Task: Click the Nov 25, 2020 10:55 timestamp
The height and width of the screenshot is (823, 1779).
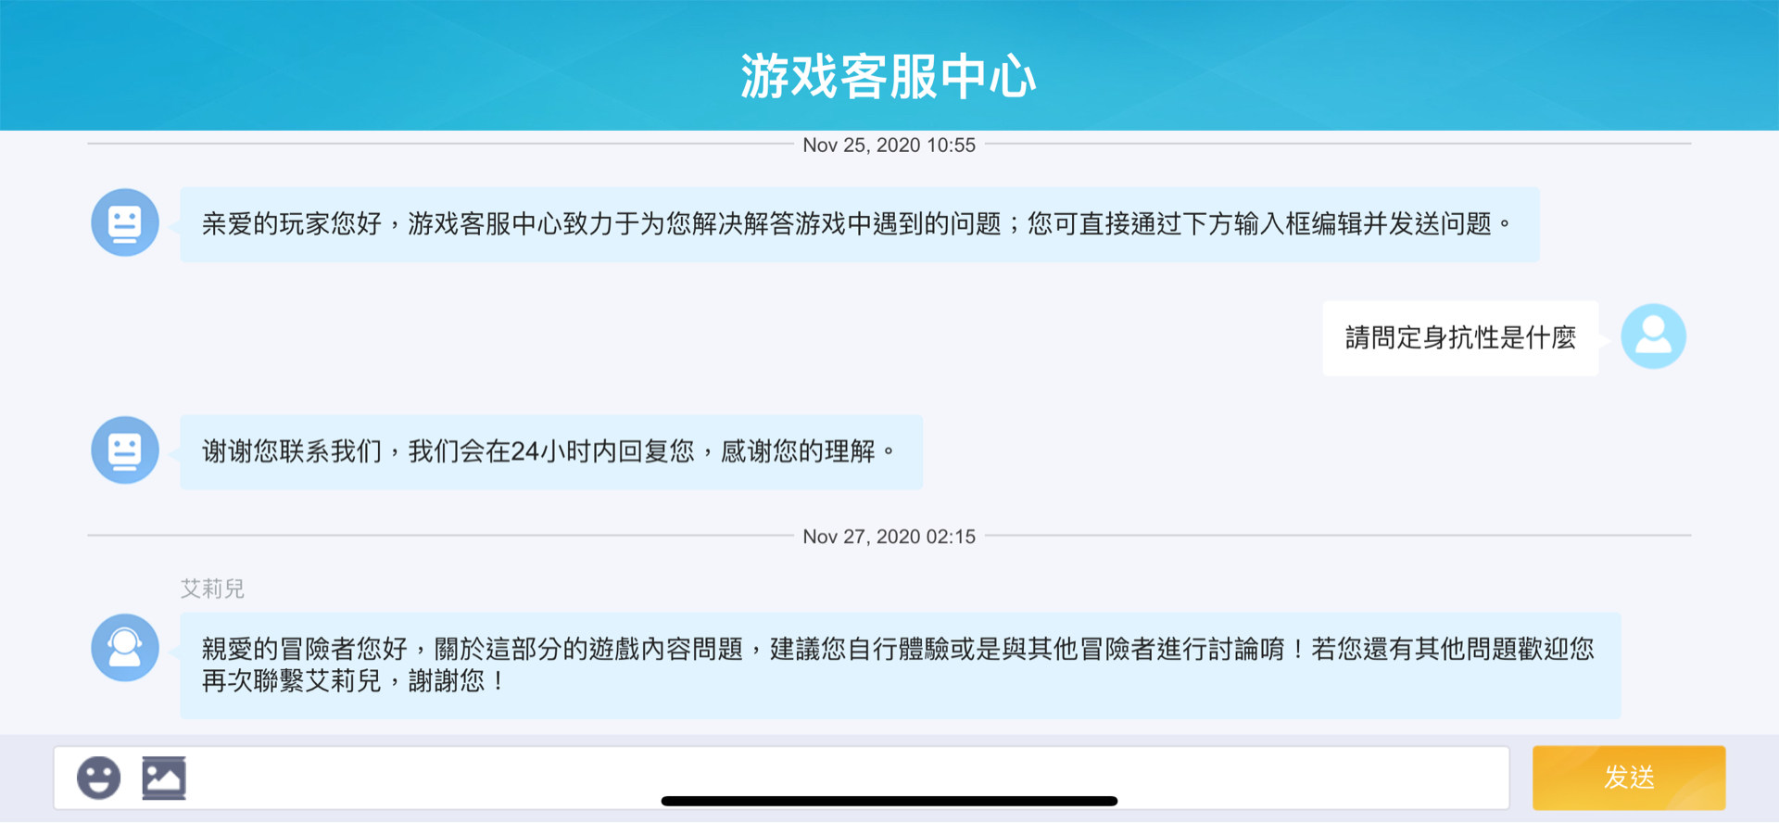Action: 889,145
